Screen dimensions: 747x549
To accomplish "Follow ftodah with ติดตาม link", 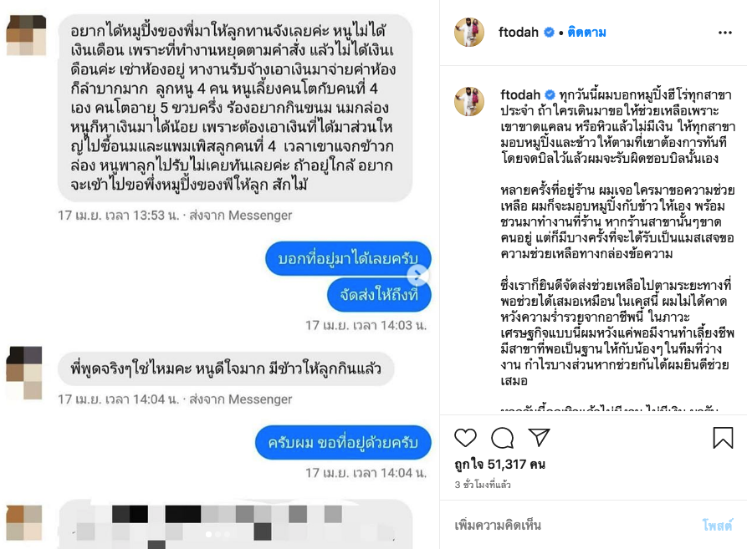I will point(587,33).
